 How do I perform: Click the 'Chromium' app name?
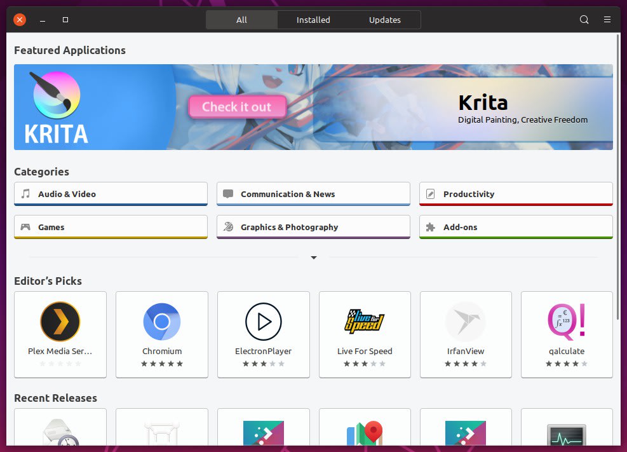[x=162, y=351]
